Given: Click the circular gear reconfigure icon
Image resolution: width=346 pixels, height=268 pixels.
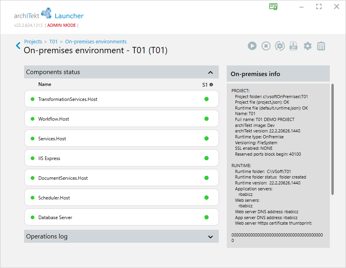Looking at the screenshot, I should (x=280, y=46).
